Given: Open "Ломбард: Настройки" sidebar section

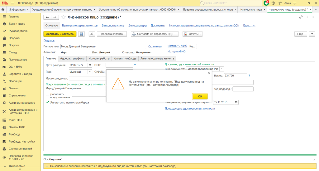Looking at the screenshot, I should (22, 141).
